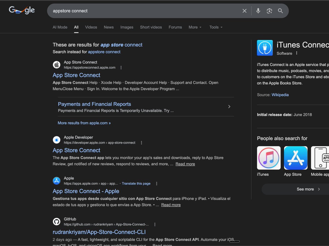Open the iTunes music note thumbnail
This screenshot has width=329, height=246.
click(269, 158)
